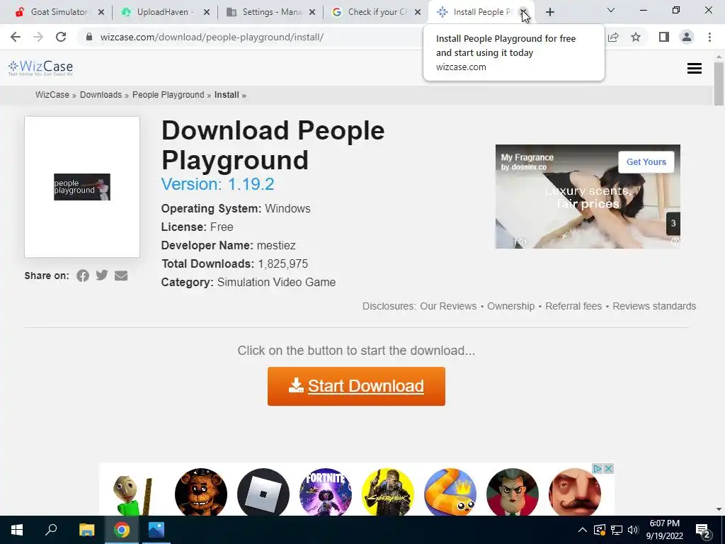Click Cyberpunk ad icon
This screenshot has height=544, width=725.
coord(388,493)
